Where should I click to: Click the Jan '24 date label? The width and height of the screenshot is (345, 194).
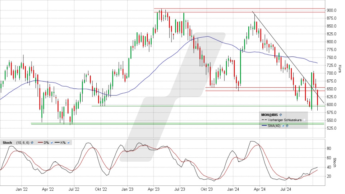click(x=233, y=189)
